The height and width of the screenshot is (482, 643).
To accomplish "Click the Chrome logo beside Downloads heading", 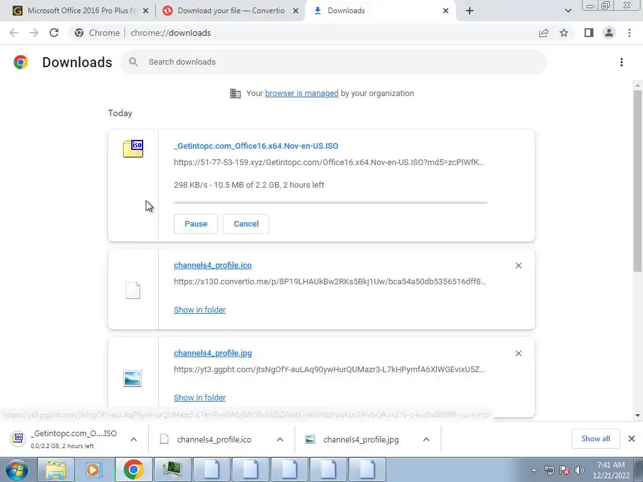I will click(x=21, y=62).
